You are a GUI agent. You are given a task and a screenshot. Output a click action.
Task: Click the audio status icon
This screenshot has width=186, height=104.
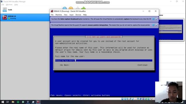tap(128, 99)
